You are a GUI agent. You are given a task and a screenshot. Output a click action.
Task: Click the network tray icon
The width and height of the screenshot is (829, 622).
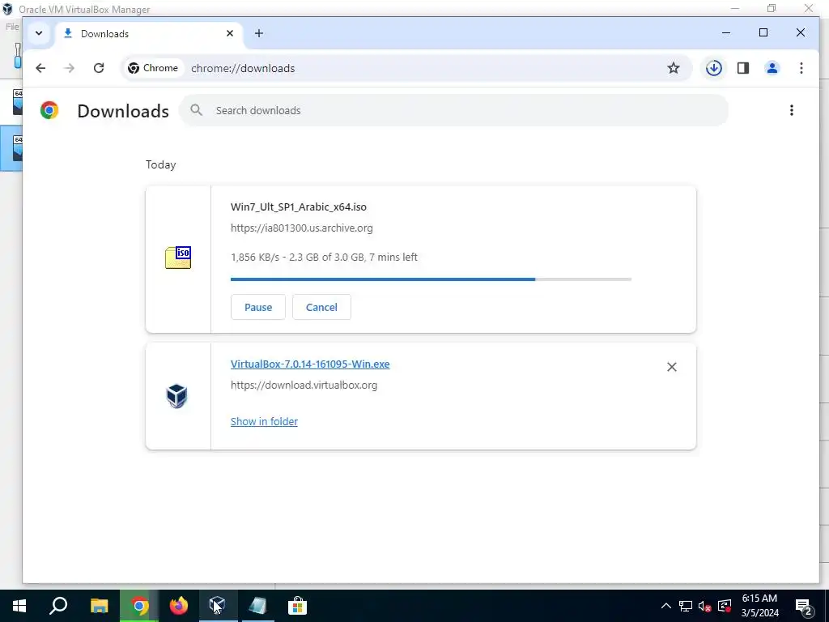point(686,606)
